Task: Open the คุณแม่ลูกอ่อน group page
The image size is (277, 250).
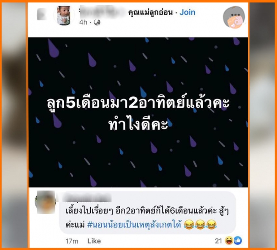Action: click(x=150, y=12)
